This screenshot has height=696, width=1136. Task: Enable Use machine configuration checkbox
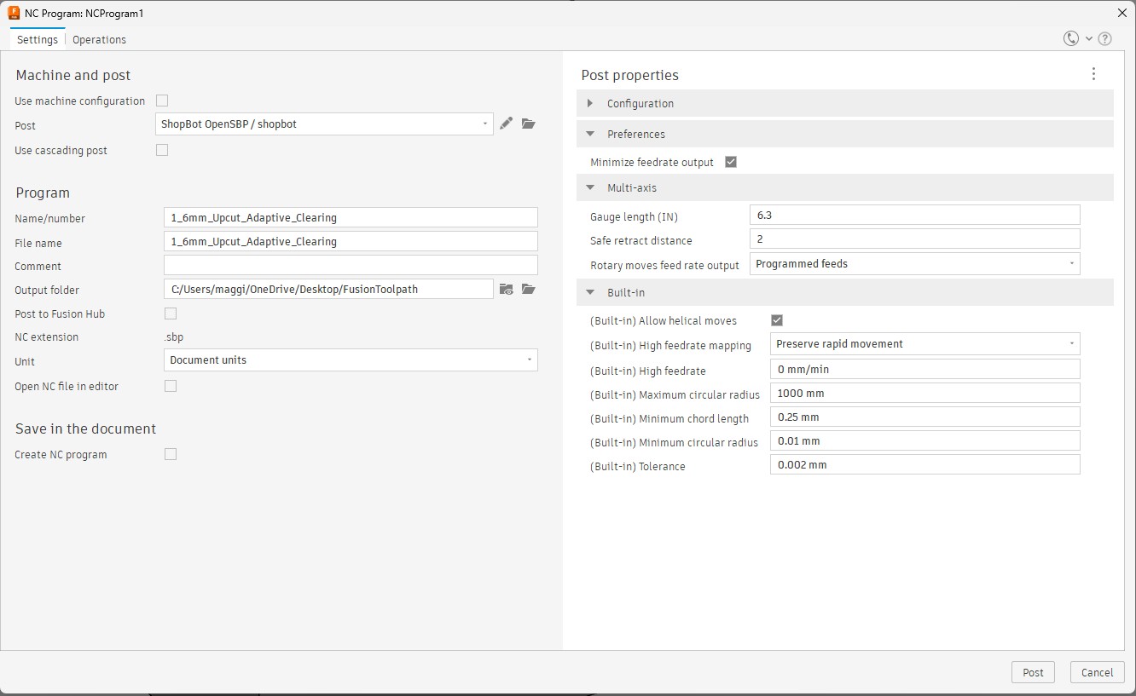pos(162,101)
